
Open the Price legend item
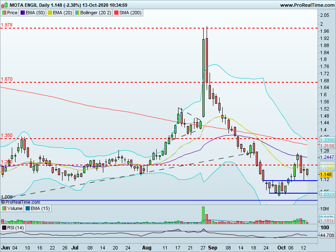tap(10, 13)
